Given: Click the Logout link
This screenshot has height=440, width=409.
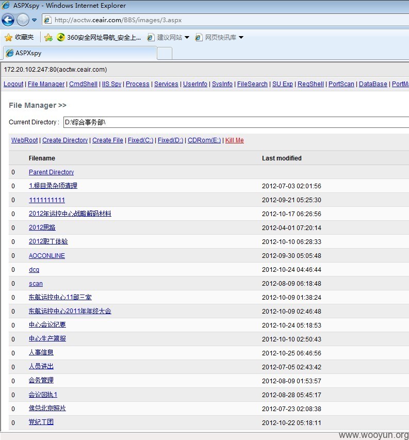Looking at the screenshot, I should (x=13, y=84).
